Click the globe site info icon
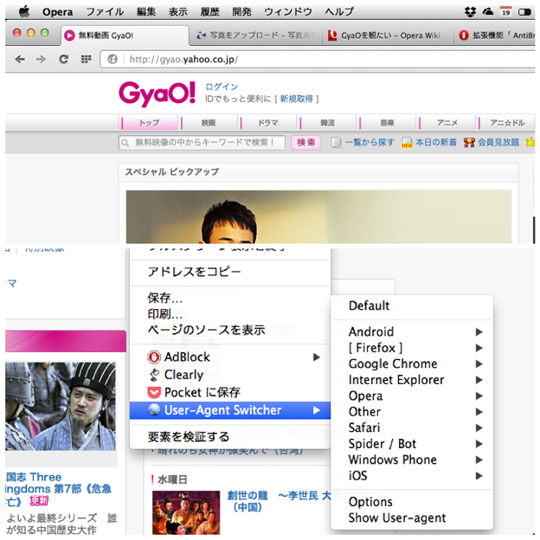This screenshot has height=540, width=540. point(112,59)
